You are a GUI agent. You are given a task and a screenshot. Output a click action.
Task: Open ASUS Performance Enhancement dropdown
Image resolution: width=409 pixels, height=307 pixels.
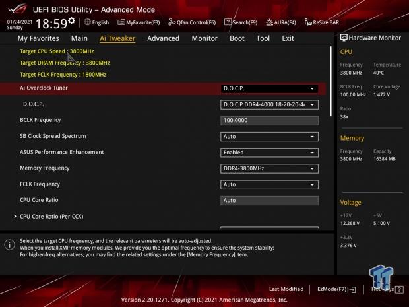(269, 153)
